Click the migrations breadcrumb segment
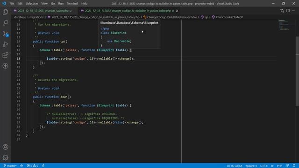Viewport: 299px width, 168px height. tap(36, 17)
